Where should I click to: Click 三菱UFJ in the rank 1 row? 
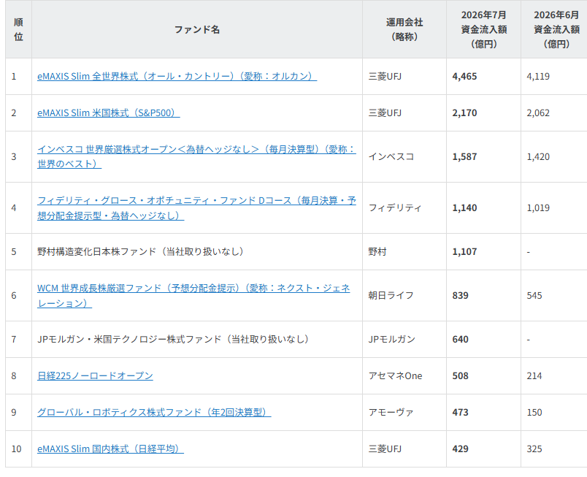(385, 77)
